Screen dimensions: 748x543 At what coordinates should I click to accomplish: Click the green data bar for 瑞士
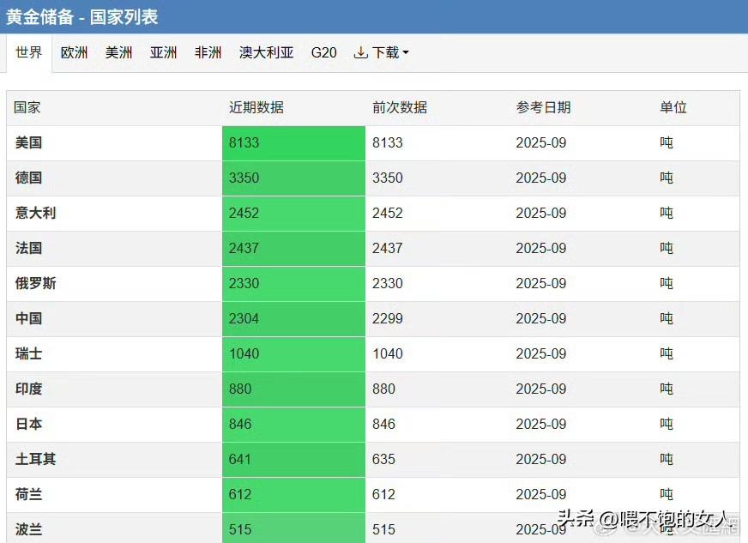292,353
